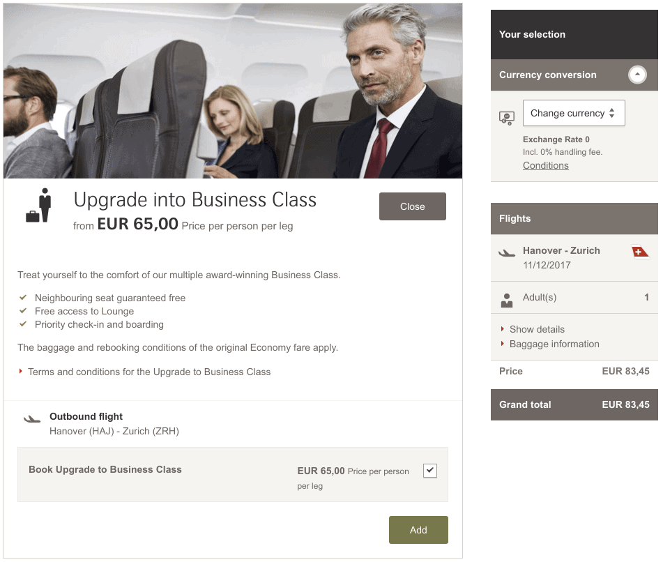Click the red arrow beside Baggage information

(x=503, y=344)
